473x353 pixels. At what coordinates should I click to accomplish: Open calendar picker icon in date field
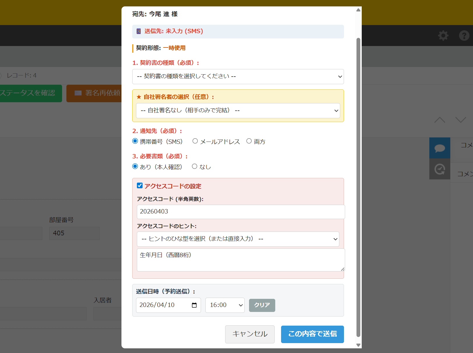[194, 305]
